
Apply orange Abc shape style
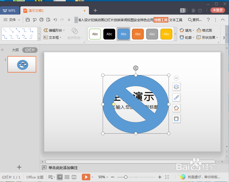tap(138, 34)
